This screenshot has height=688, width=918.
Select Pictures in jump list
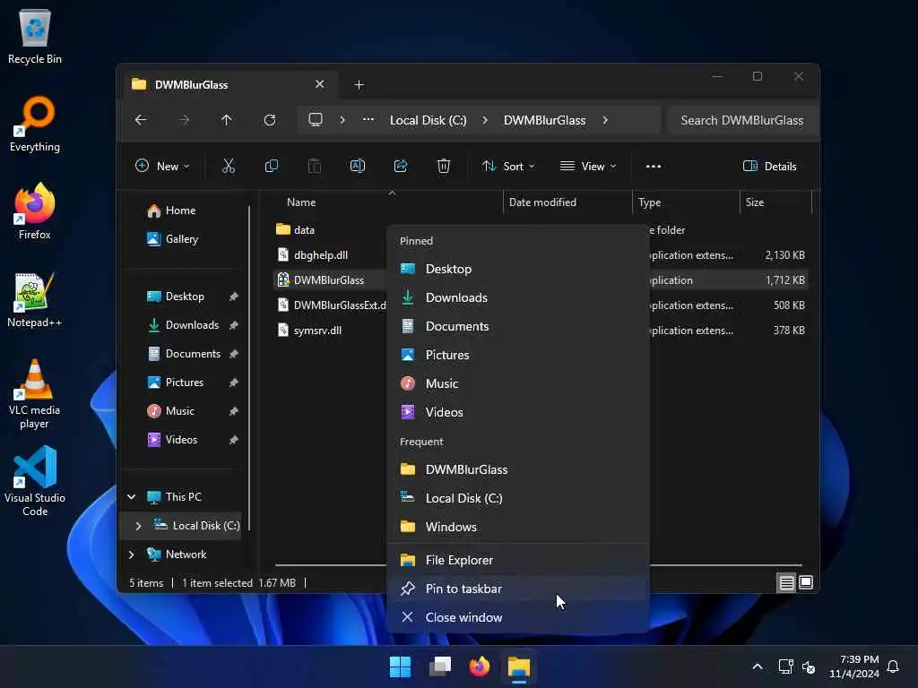pyautogui.click(x=518, y=355)
